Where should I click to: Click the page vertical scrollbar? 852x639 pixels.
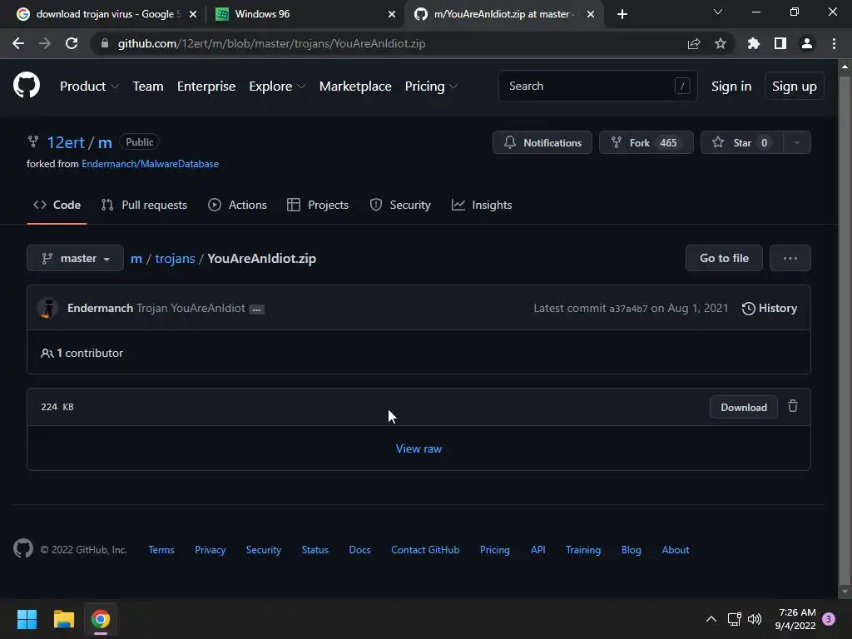845,329
